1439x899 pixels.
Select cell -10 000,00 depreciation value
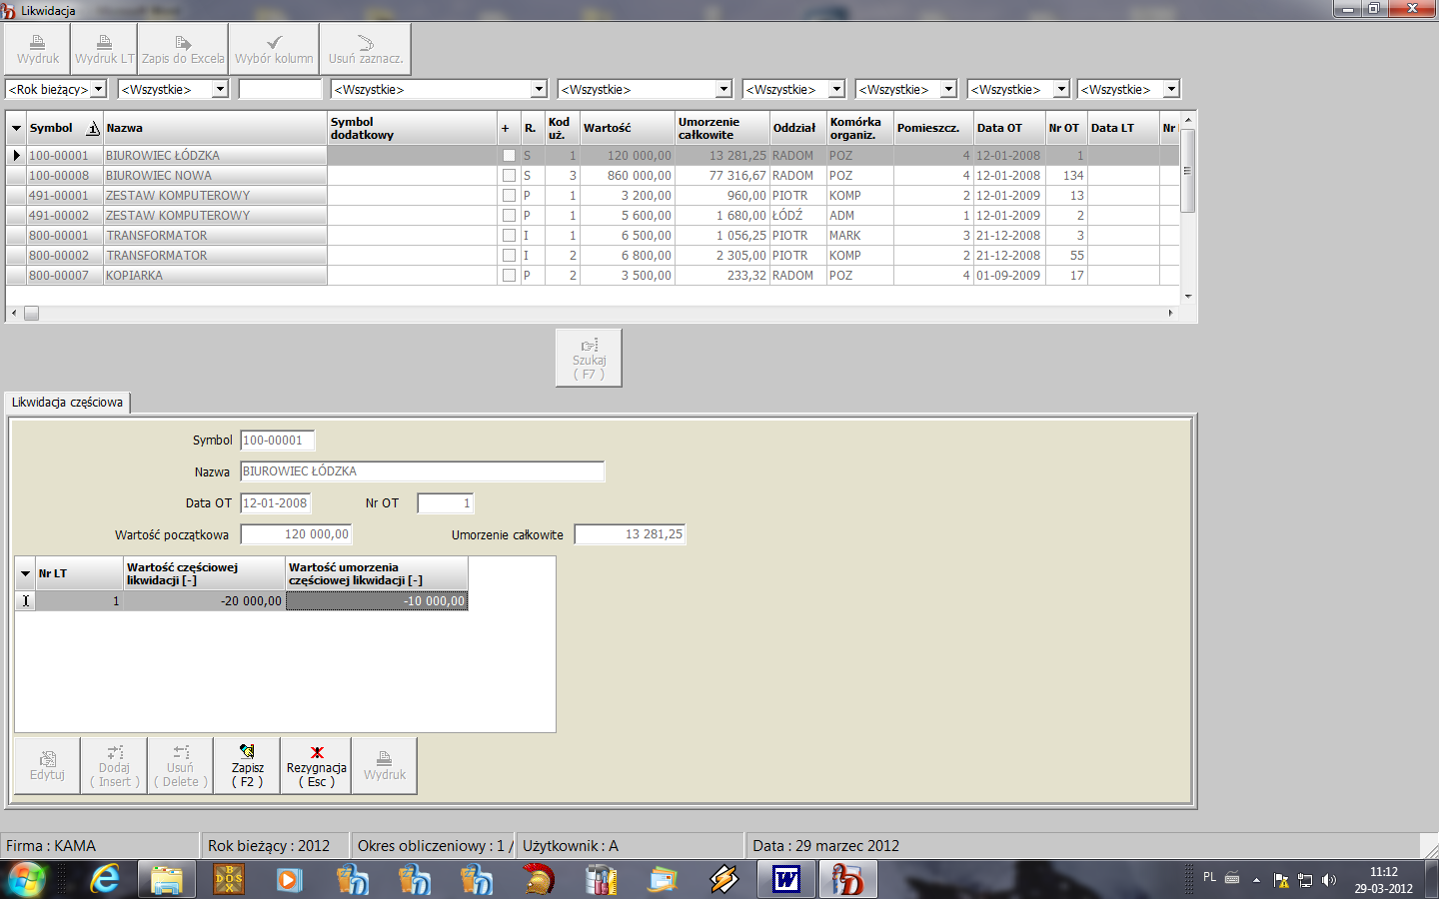pyautogui.click(x=377, y=601)
